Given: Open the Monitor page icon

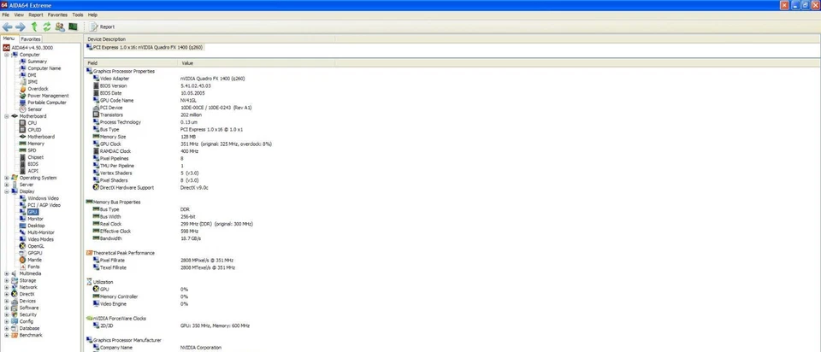Looking at the screenshot, I should tap(22, 219).
